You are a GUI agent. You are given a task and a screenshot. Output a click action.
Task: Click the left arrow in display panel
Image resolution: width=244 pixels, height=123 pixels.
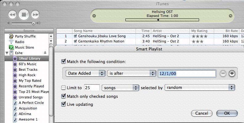click(x=94, y=16)
